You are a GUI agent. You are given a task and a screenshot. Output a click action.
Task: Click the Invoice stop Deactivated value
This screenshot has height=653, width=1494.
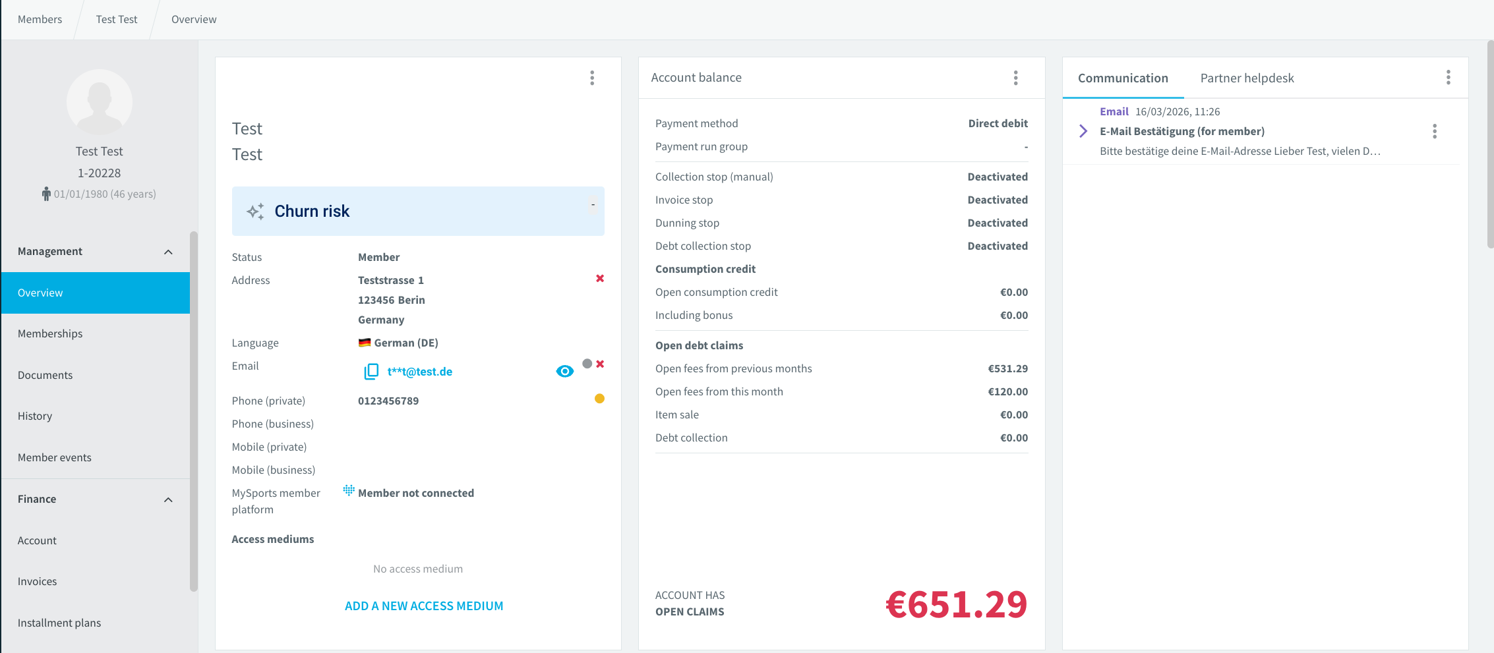coord(998,200)
